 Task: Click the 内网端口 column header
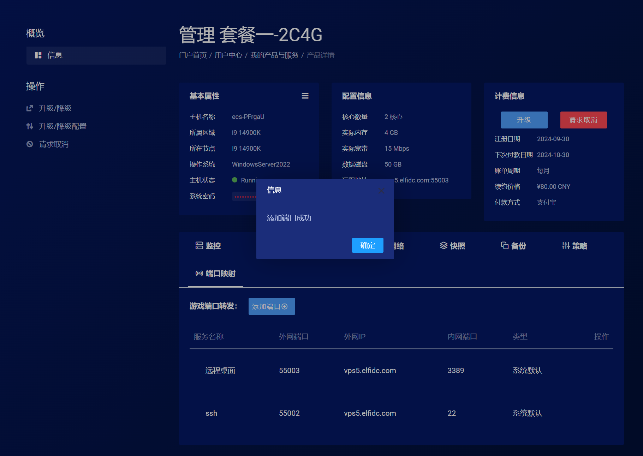point(462,337)
